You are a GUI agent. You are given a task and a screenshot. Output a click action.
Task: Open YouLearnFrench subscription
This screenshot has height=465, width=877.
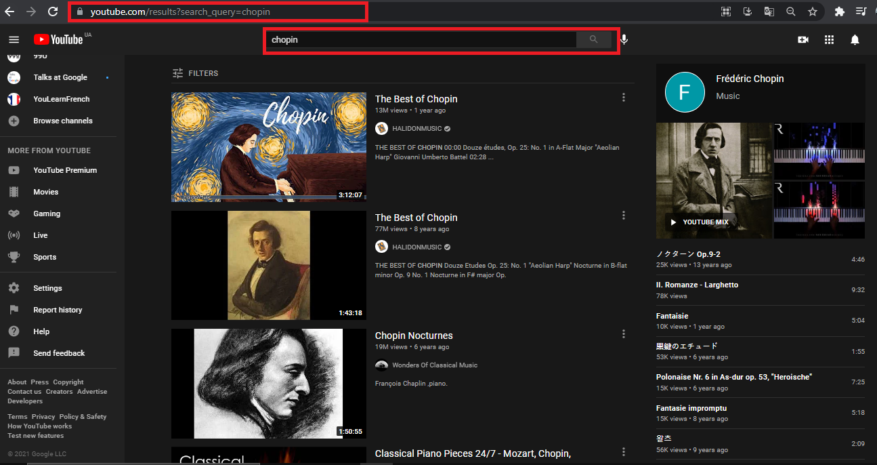click(62, 99)
